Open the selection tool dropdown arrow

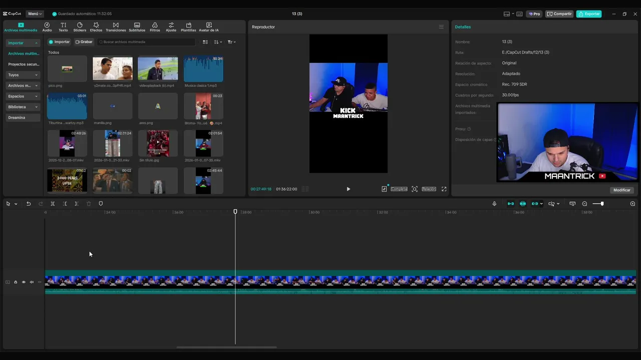16,204
